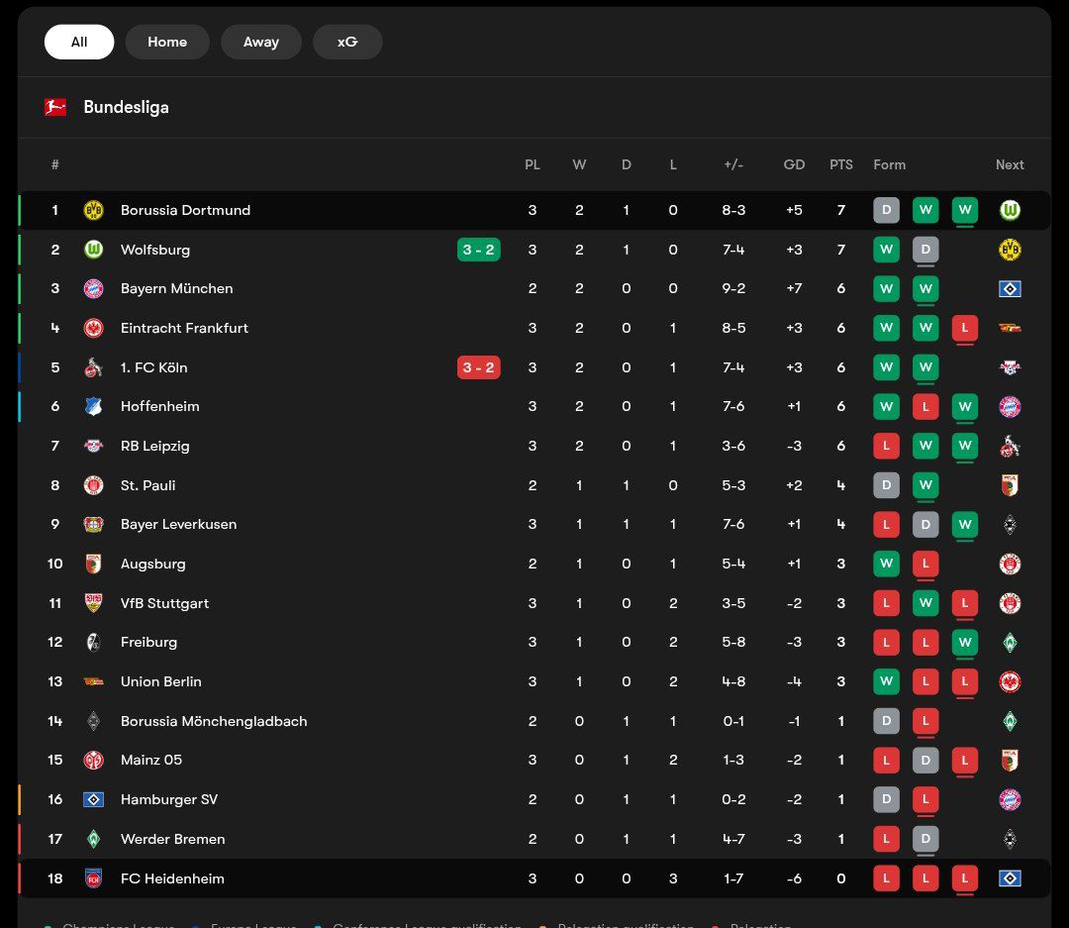Click the Bundesliga league logo
1069x928 pixels.
pos(57,107)
